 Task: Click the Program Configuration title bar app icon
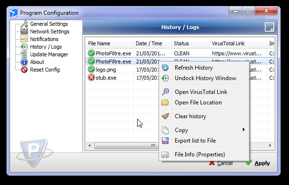coord(14,13)
